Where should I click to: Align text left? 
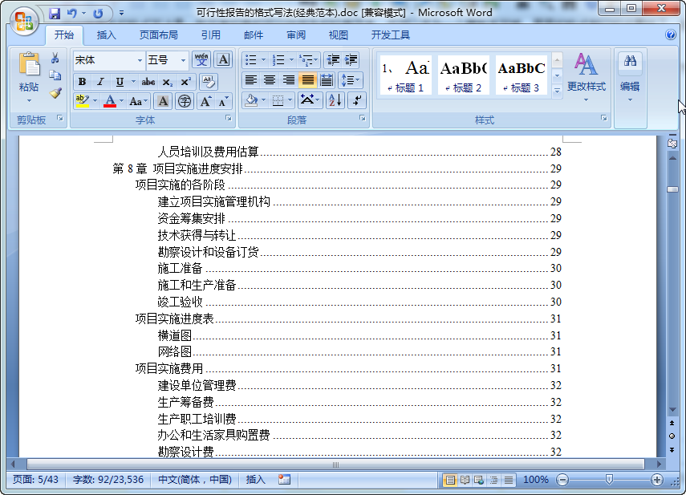(250, 80)
